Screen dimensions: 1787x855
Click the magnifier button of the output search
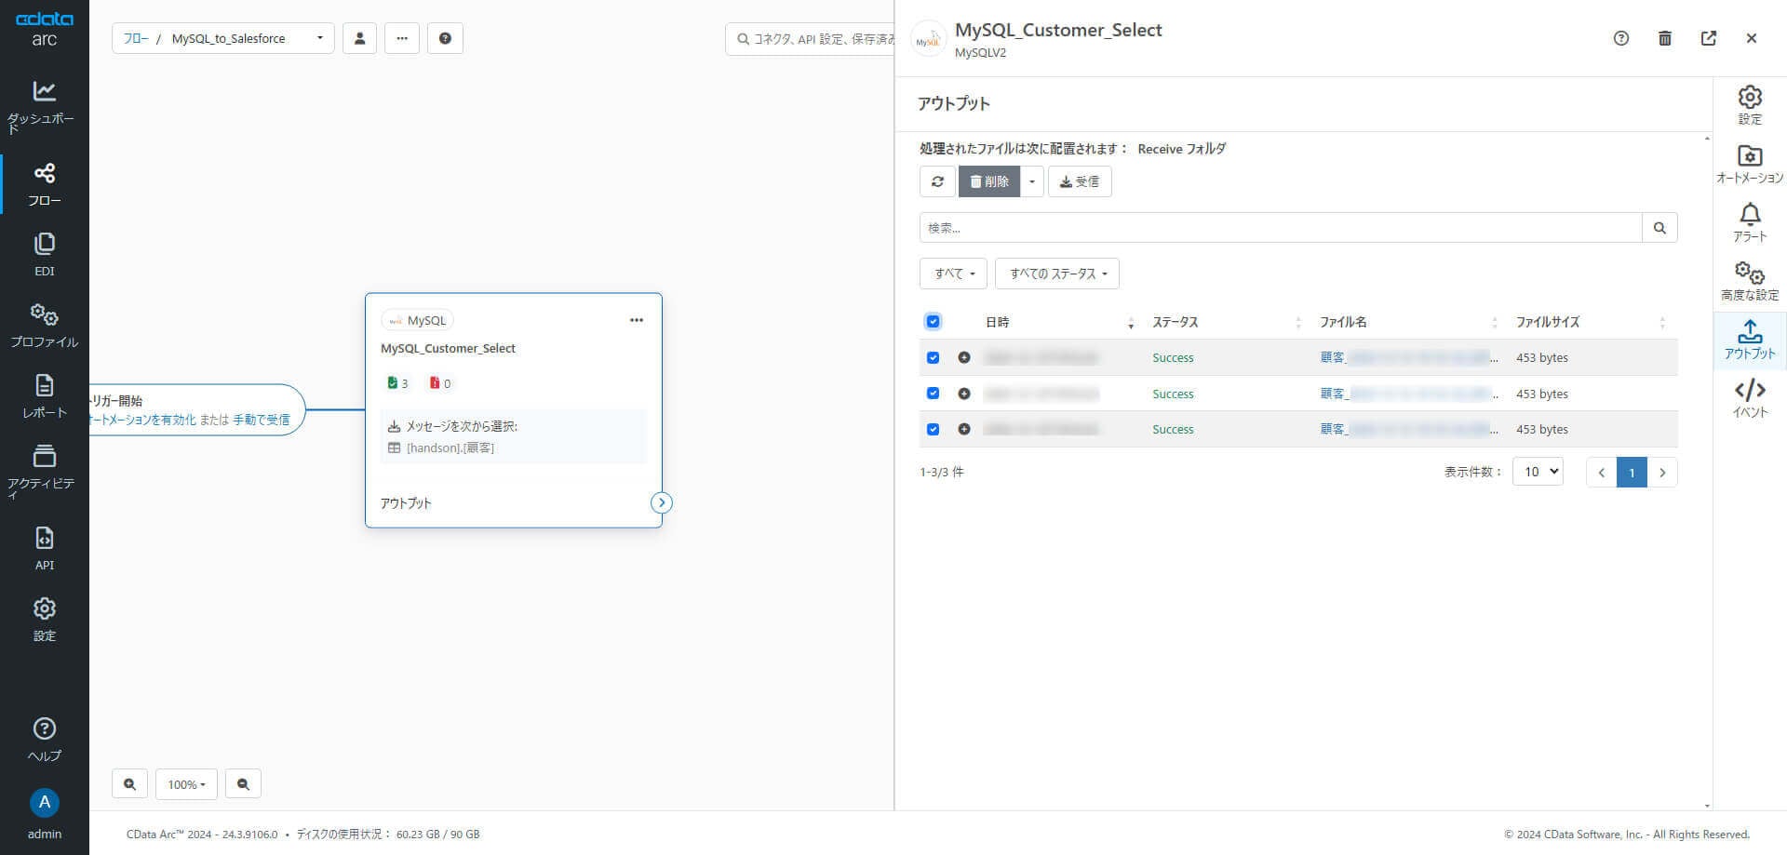(x=1659, y=228)
